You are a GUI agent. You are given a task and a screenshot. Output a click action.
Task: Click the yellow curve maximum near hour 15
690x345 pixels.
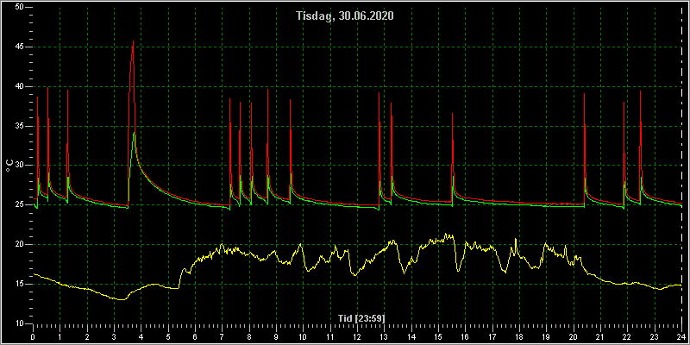446,234
